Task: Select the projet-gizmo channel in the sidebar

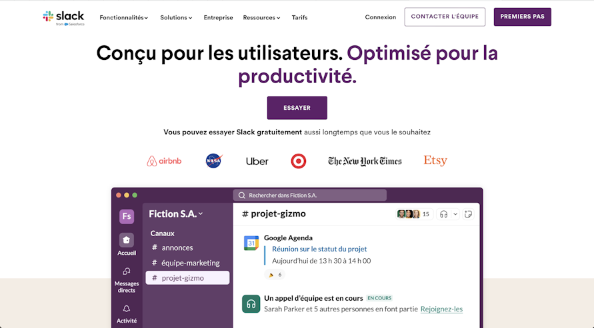Action: [x=187, y=277]
